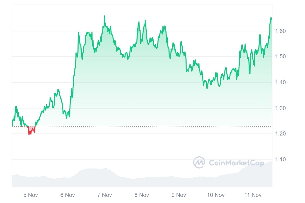Click the latest price point at the line's right end
Viewport: 305px width, 203px height.
(271, 19)
